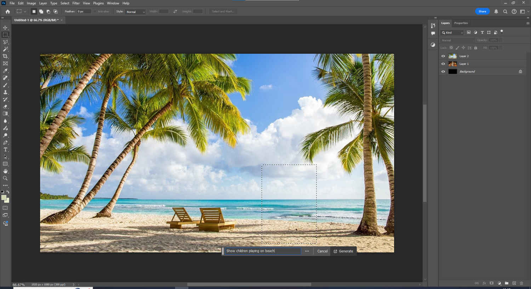531x289 pixels.
Task: Select the Crop tool
Action: (x=5, y=56)
